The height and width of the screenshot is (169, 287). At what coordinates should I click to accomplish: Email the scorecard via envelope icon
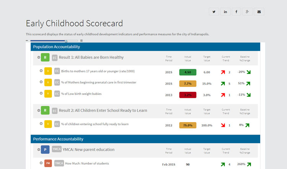tap(259, 12)
